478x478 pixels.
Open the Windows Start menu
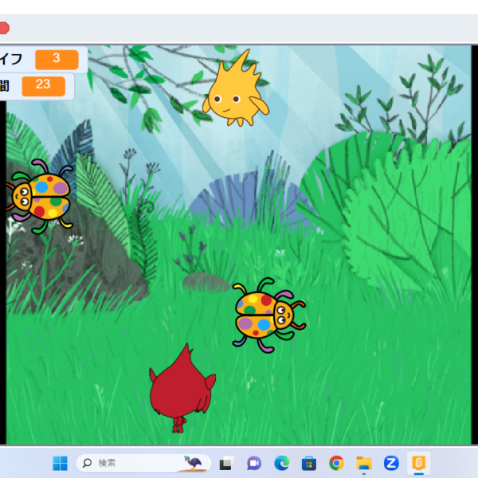point(60,463)
